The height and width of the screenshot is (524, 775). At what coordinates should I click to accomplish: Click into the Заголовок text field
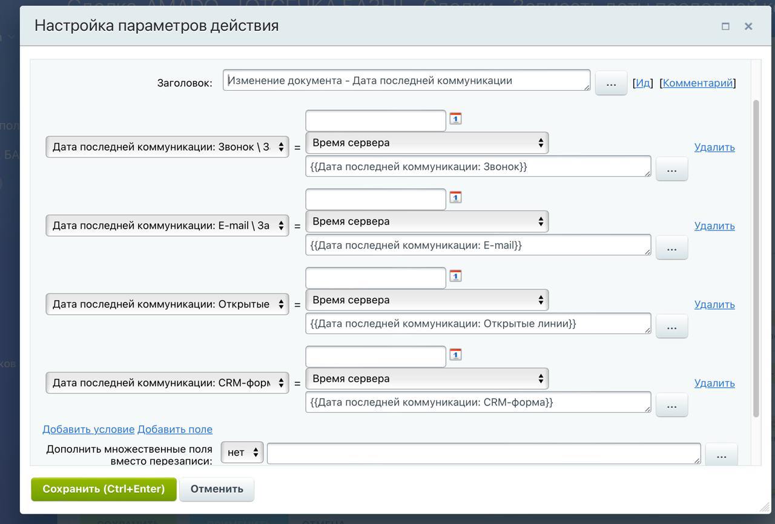point(406,80)
